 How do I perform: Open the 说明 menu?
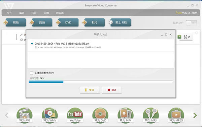[46, 13]
